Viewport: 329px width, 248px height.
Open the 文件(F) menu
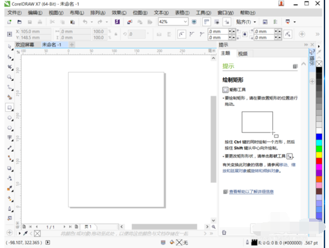(x=15, y=13)
